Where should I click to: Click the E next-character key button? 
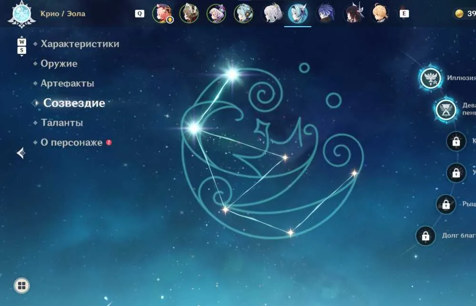404,14
